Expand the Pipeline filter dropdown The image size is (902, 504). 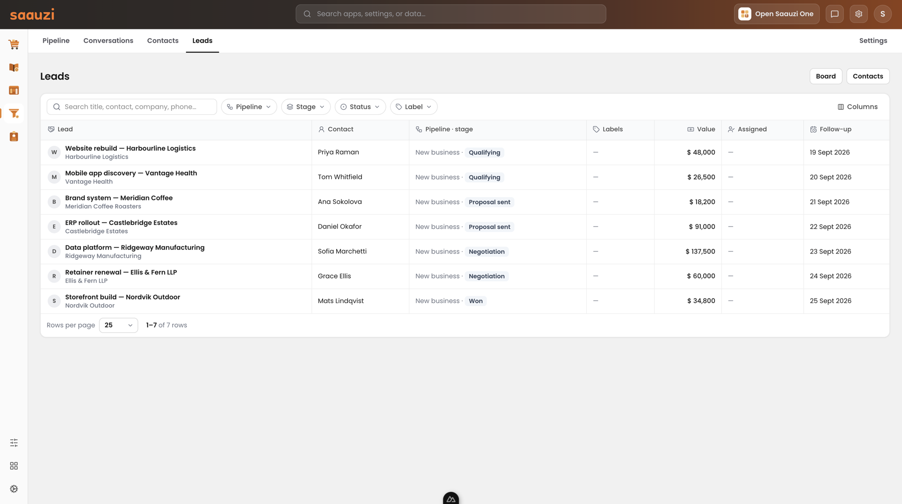249,107
